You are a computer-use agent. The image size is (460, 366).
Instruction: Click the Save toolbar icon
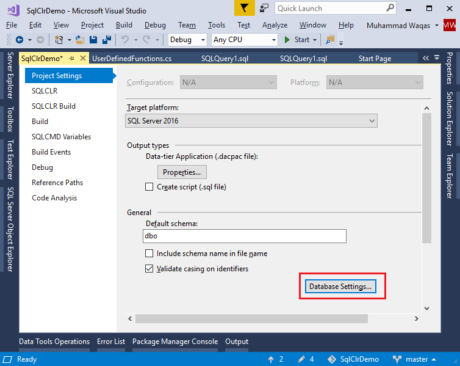pyautogui.click(x=93, y=40)
